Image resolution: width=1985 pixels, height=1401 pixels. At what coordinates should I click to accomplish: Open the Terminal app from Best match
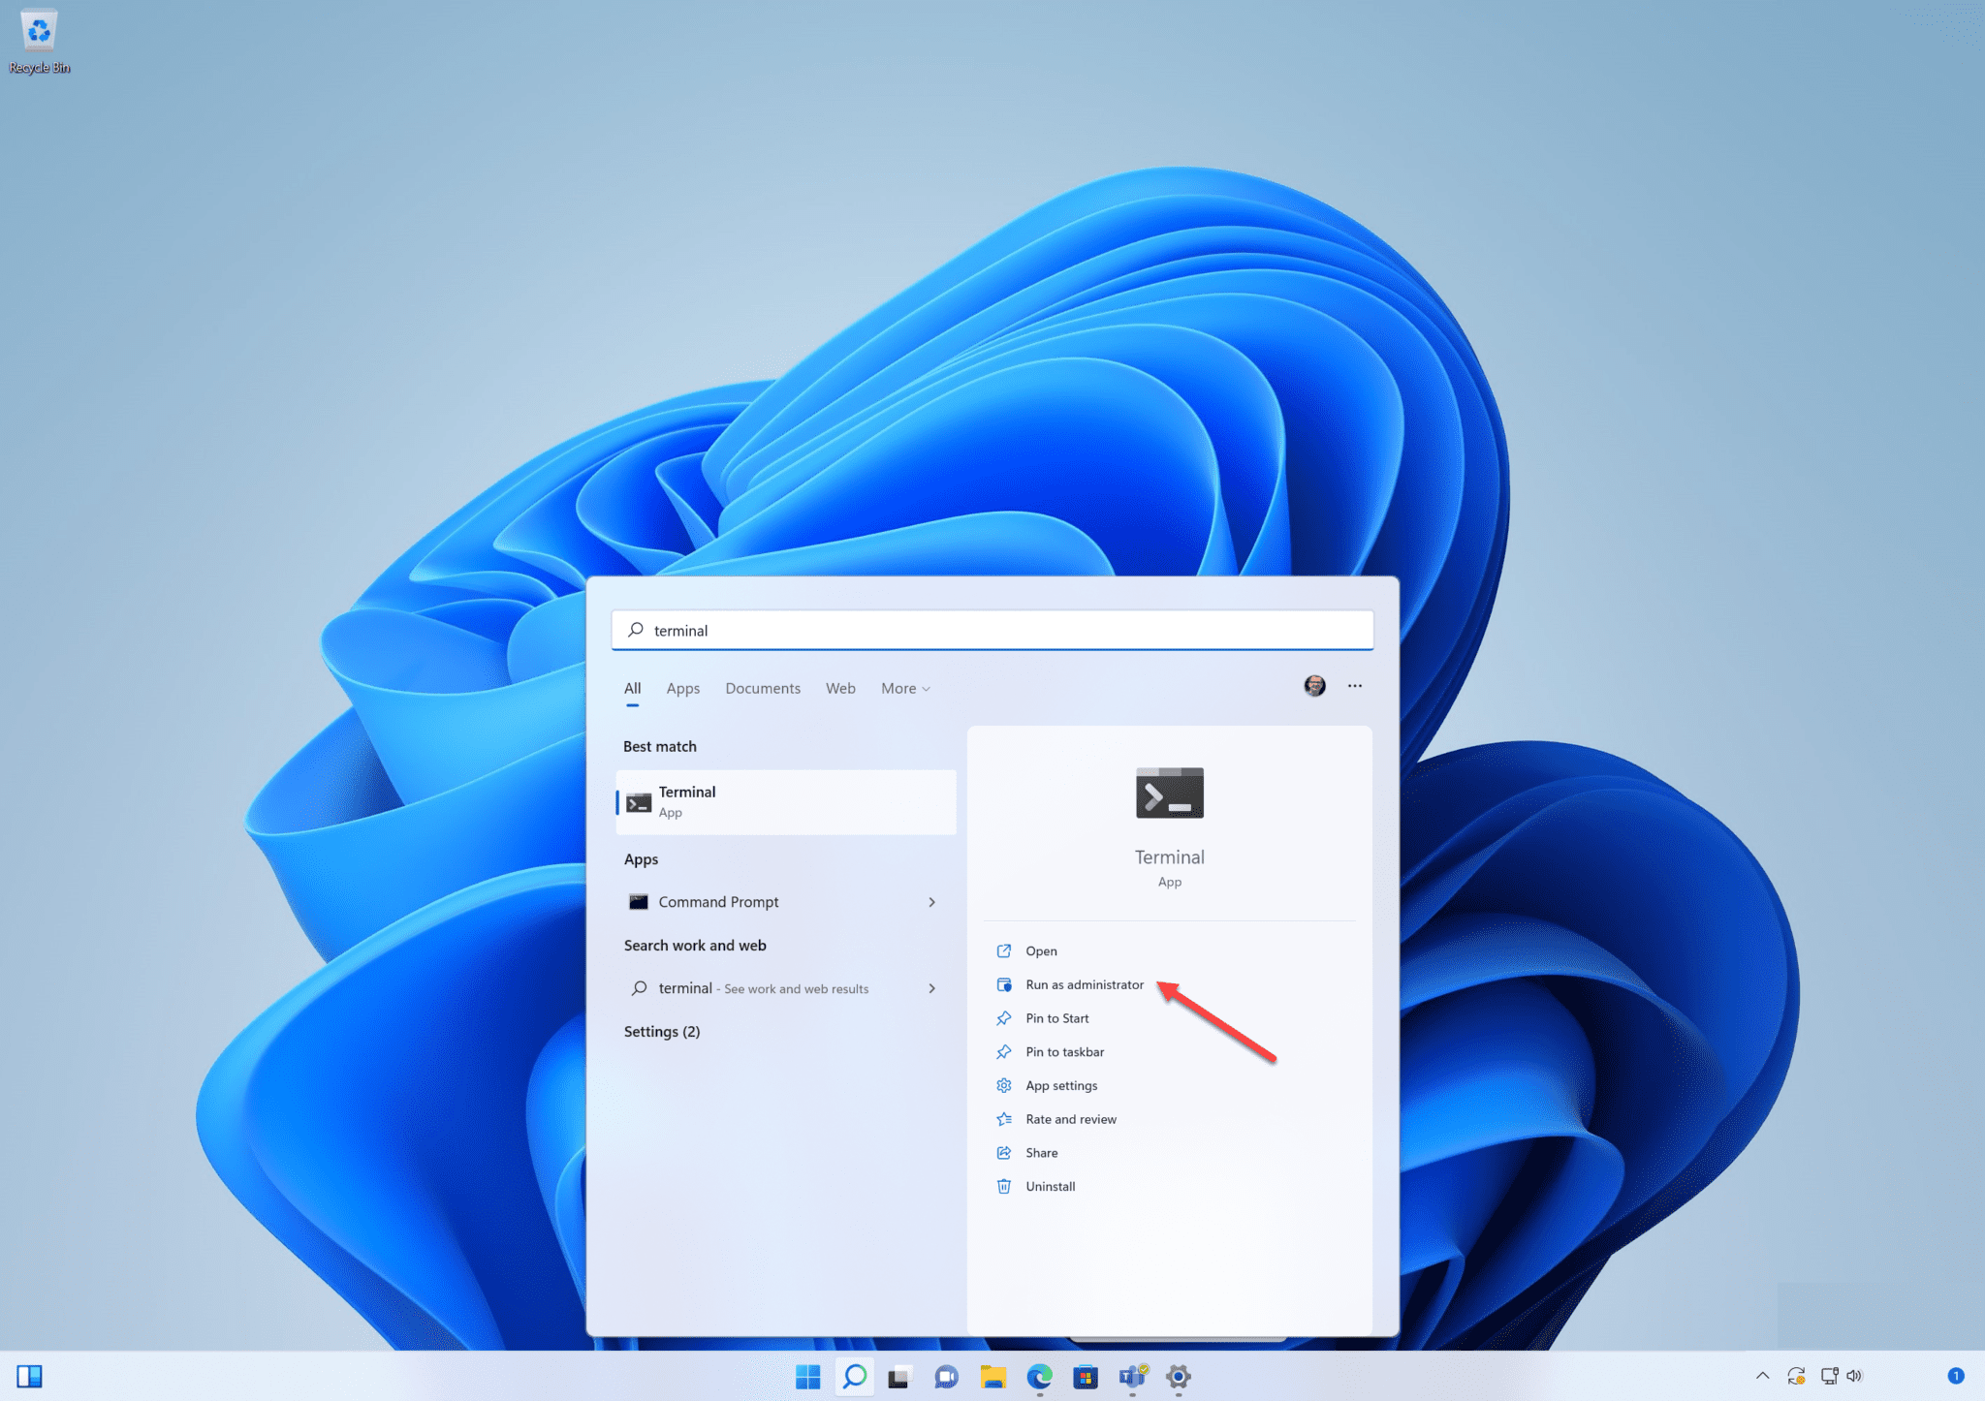(x=785, y=801)
